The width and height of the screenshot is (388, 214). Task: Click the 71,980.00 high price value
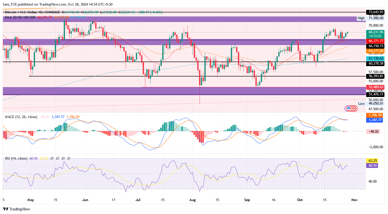click(x=376, y=18)
